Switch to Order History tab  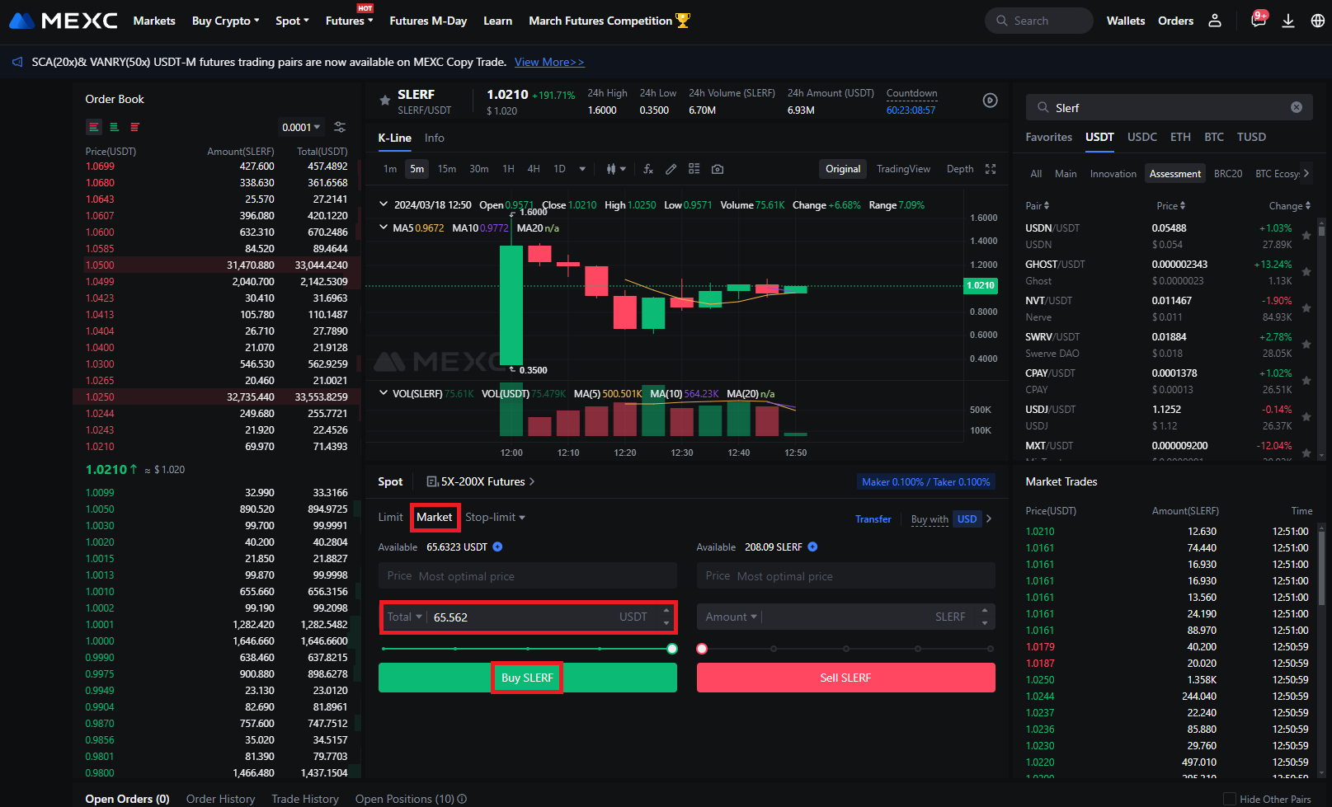(220, 799)
